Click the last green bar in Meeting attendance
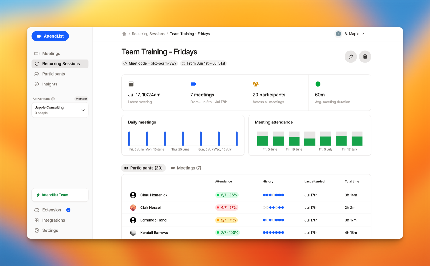The height and width of the screenshot is (266, 430). point(357,141)
